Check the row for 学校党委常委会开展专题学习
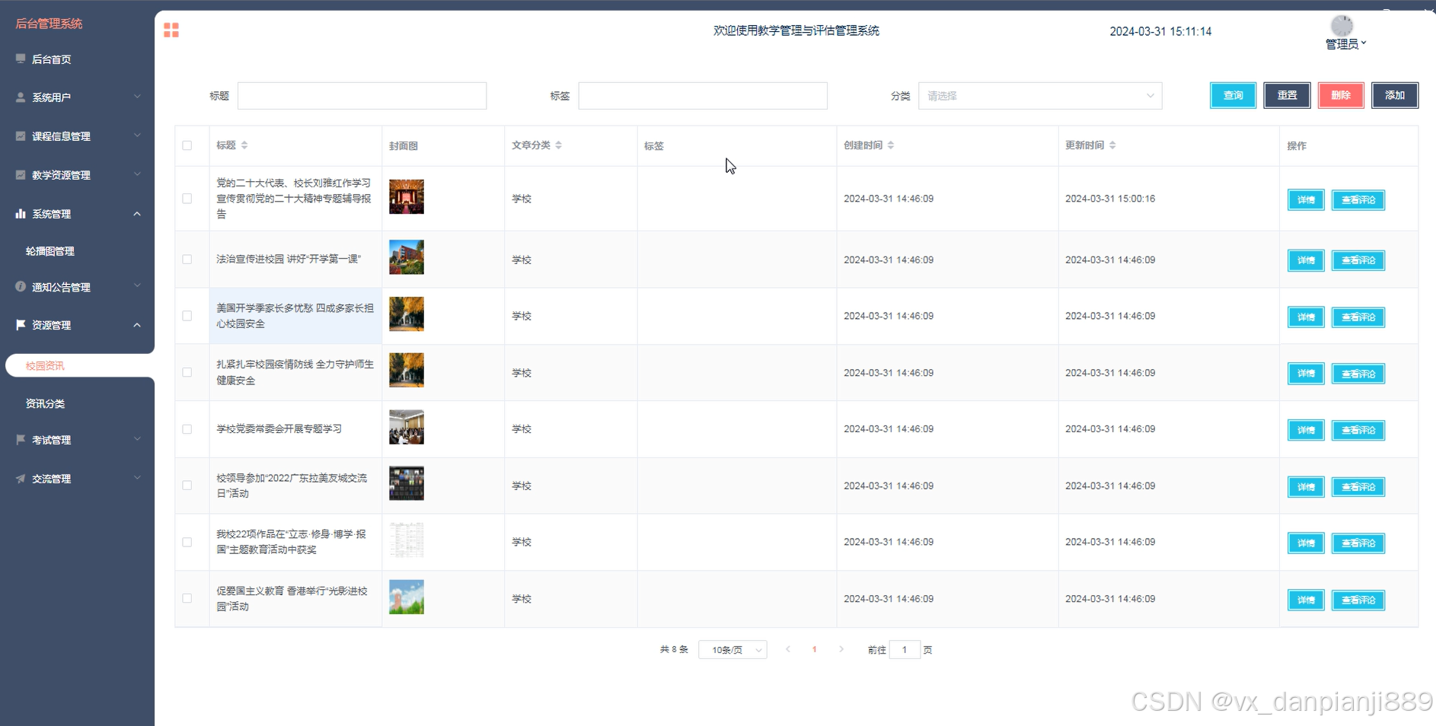The height and width of the screenshot is (726, 1436). tap(187, 429)
